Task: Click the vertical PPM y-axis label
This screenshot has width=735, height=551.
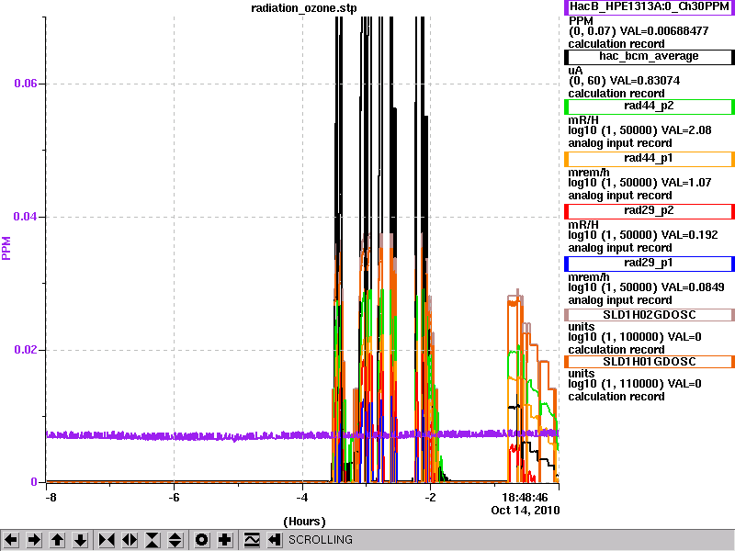Action: pos(6,248)
